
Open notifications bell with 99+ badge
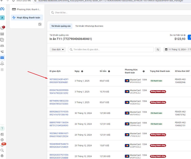[3, 145]
